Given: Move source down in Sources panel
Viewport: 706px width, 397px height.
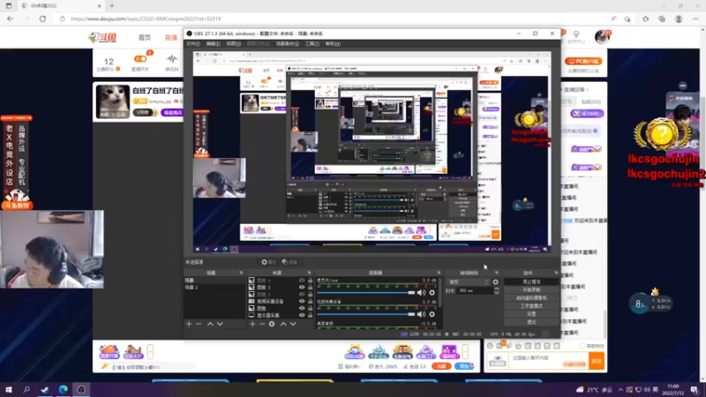Looking at the screenshot, I should (x=293, y=324).
